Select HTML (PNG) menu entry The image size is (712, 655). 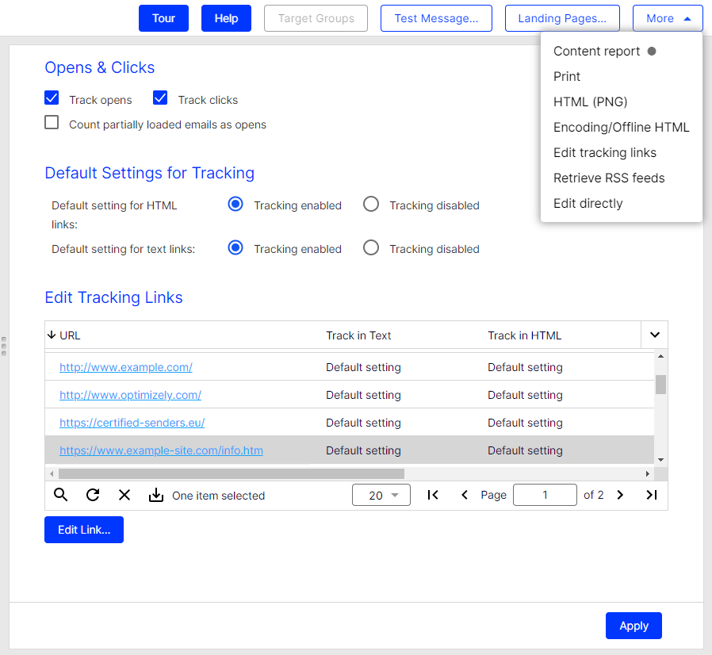(x=591, y=102)
